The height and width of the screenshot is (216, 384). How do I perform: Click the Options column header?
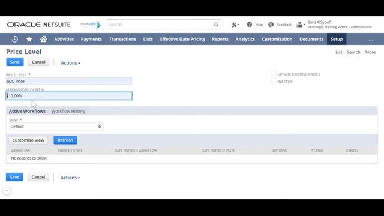tap(280, 151)
